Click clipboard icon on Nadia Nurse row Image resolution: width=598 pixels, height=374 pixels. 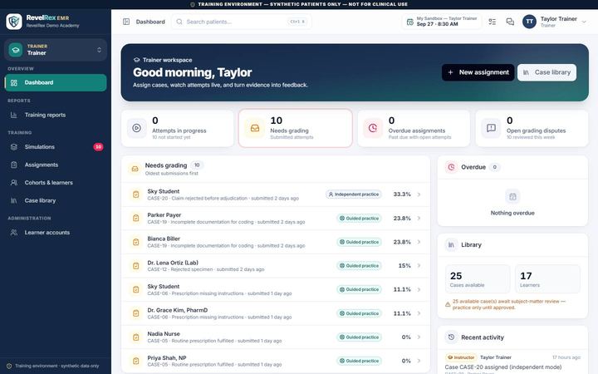135,337
